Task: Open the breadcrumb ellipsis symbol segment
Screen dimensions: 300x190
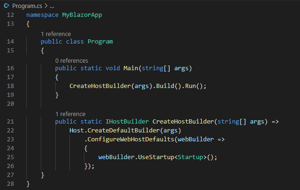Action: tap(52, 6)
